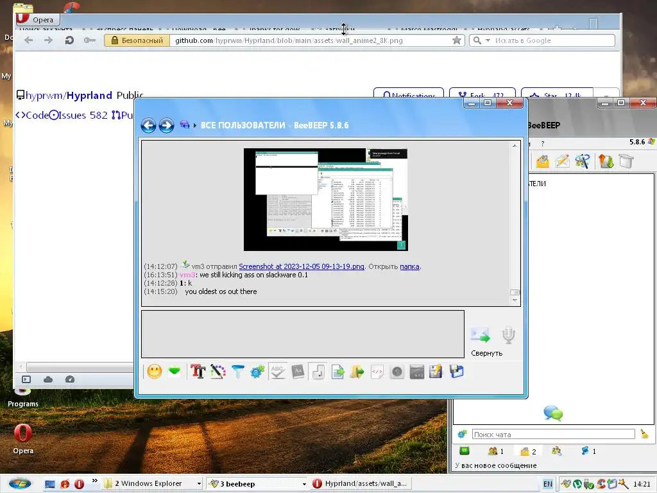Click in the chat message input box

point(303,334)
